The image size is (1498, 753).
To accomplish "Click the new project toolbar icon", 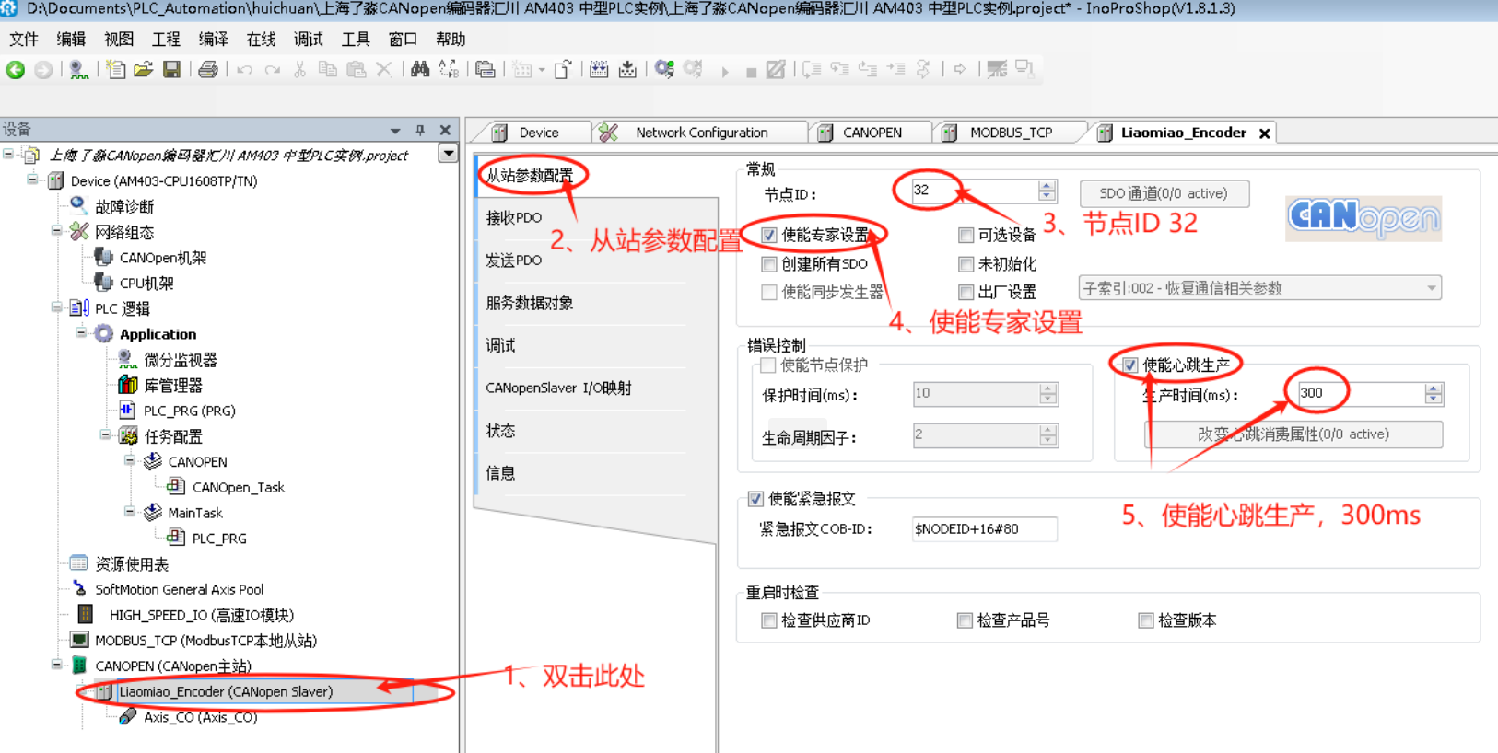I will click(x=115, y=70).
